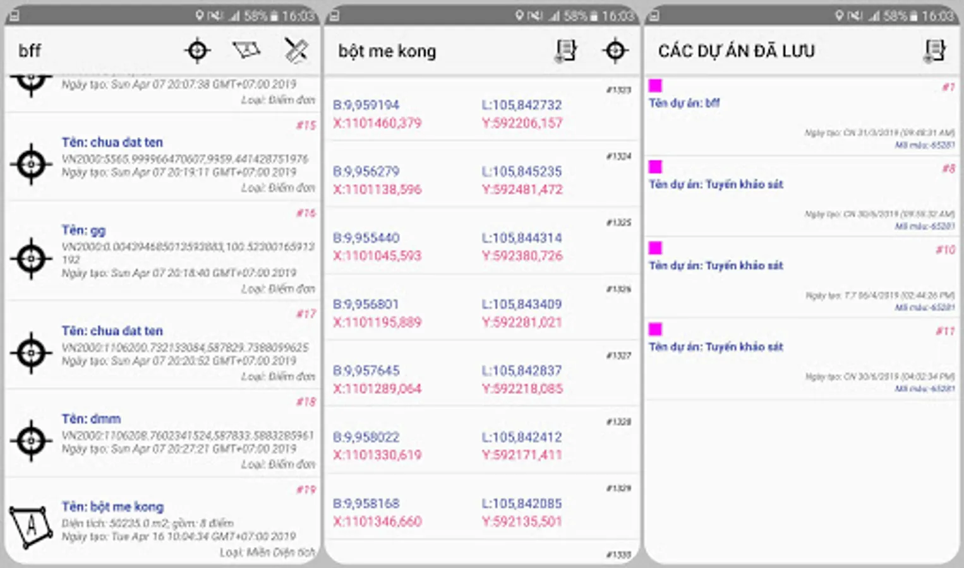This screenshot has width=964, height=568.
Task: Select coordinate 'X:1101460,379'
Action: tap(377, 123)
